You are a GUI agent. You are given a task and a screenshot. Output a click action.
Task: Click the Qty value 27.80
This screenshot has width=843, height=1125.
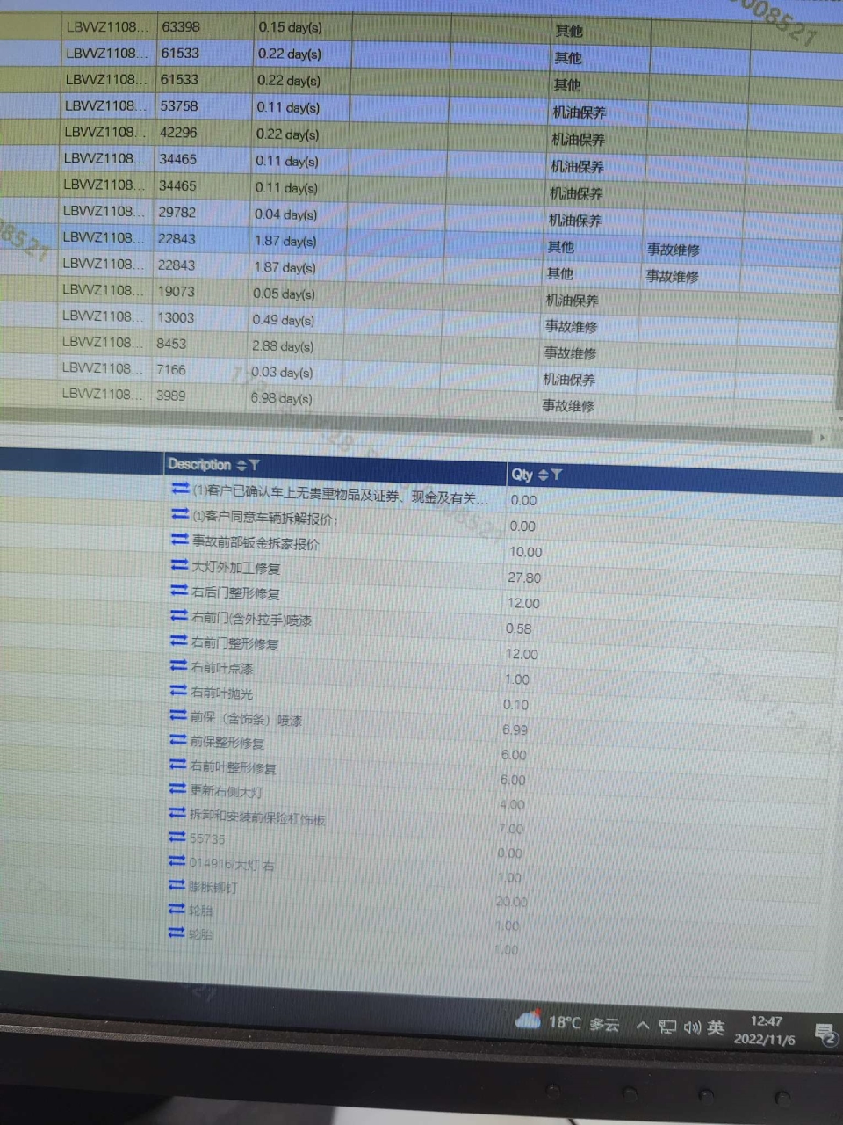pyautogui.click(x=524, y=577)
